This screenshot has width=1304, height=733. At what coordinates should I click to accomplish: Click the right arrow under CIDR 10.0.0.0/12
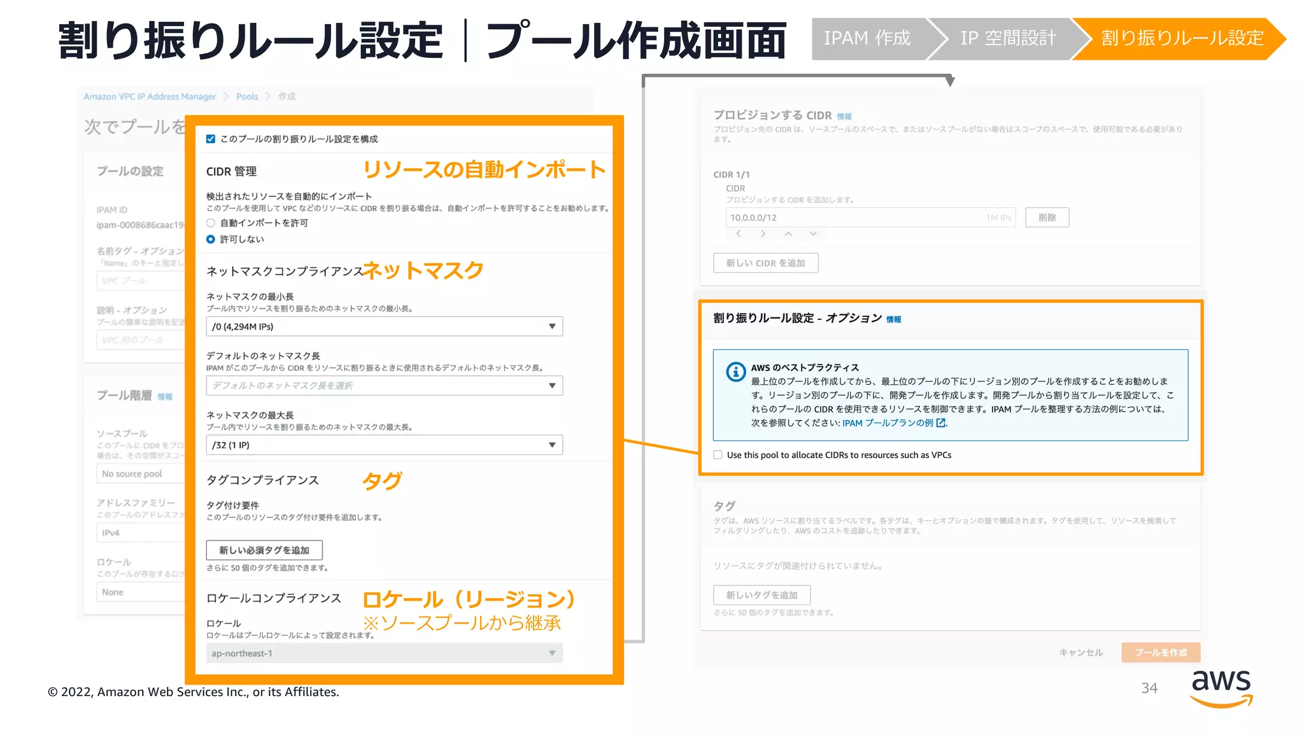point(763,234)
